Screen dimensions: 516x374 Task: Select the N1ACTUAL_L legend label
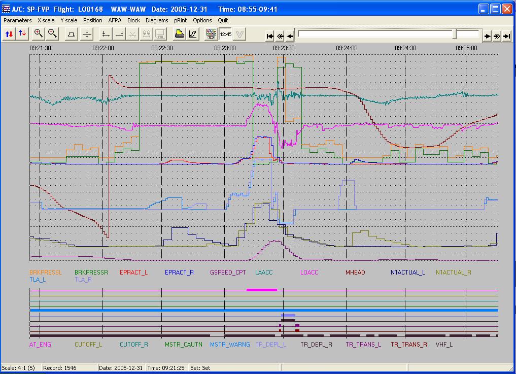(408, 273)
